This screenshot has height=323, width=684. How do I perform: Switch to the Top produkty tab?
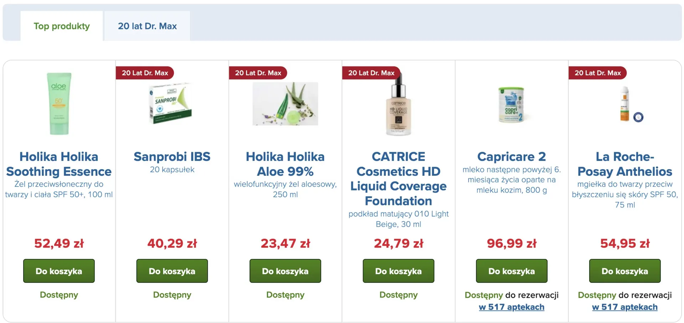(x=62, y=26)
